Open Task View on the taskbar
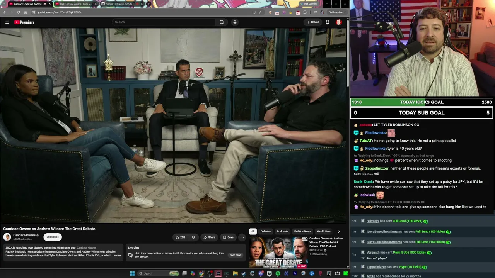 (x=184, y=273)
